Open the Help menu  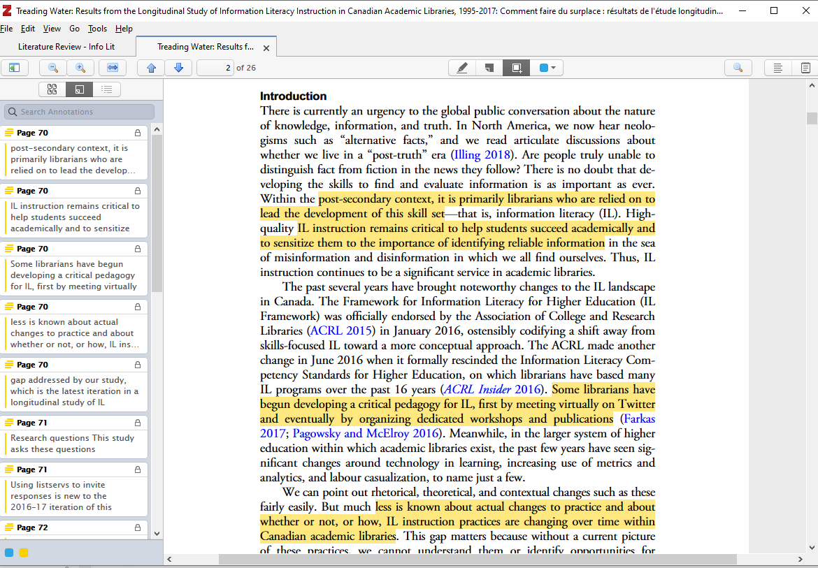(x=124, y=29)
